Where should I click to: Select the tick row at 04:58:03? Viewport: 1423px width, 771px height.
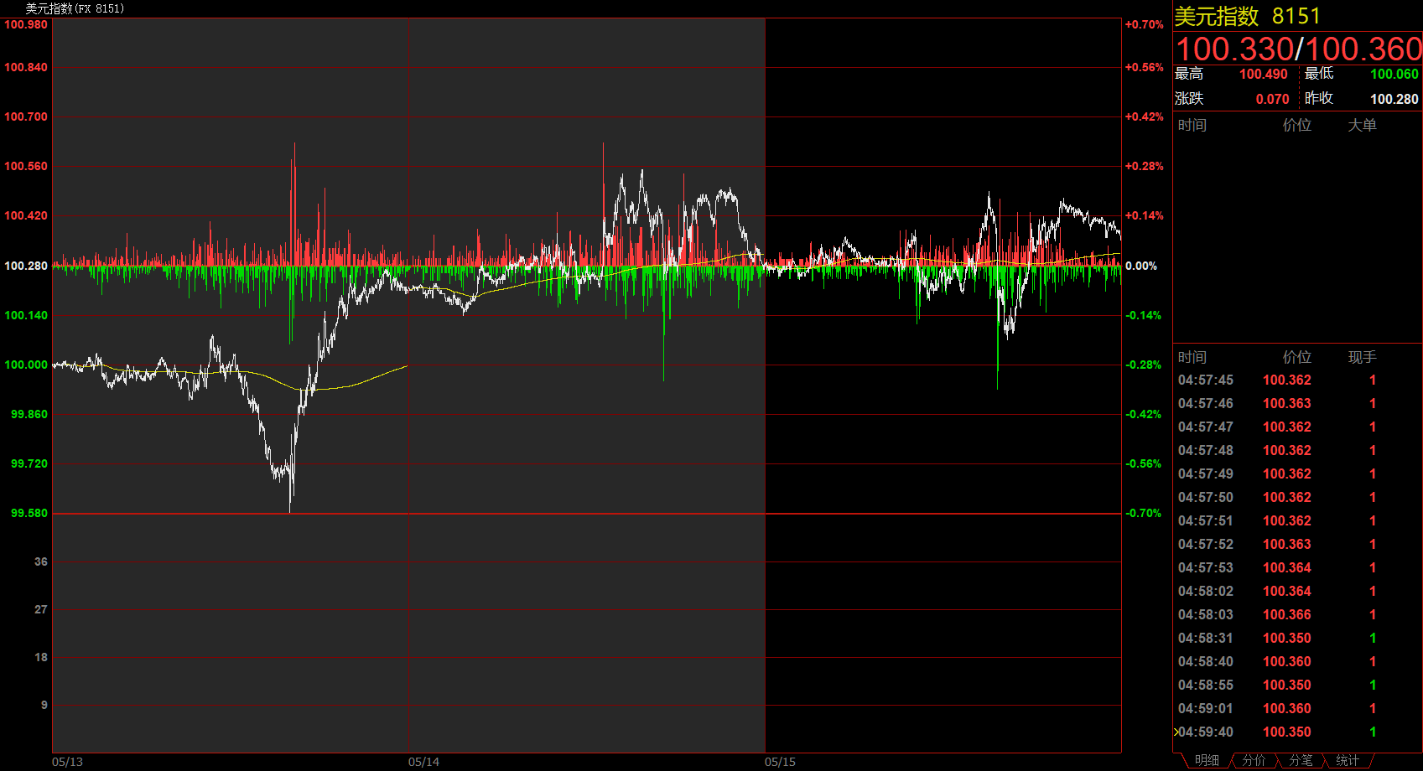point(1297,614)
